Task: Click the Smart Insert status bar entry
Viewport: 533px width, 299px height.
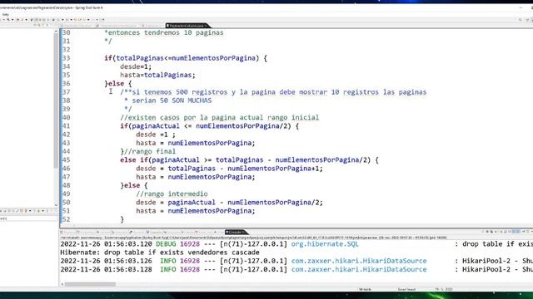Action: click(x=406, y=290)
